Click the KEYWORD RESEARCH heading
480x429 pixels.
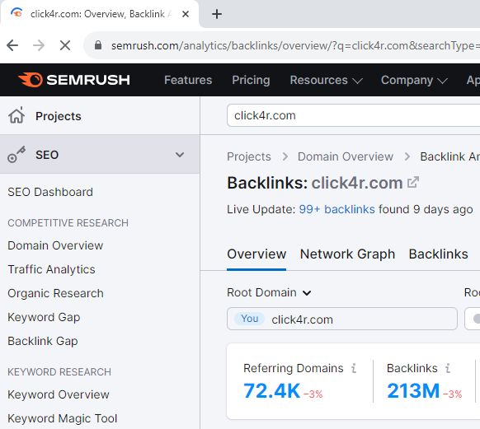[59, 372]
